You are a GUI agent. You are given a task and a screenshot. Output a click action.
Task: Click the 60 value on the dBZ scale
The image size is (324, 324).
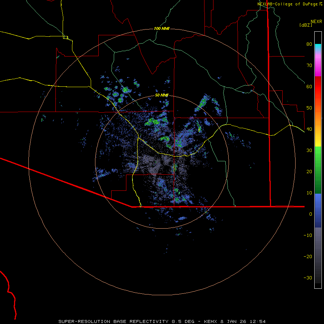[x=309, y=86]
